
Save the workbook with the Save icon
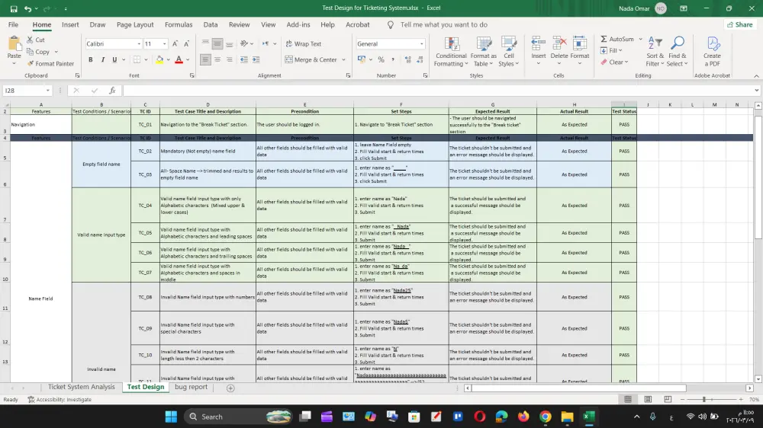pyautogui.click(x=14, y=8)
